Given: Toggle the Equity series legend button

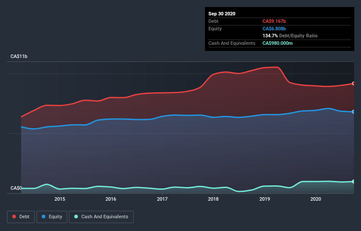Looking at the screenshot, I should click(x=52, y=217).
